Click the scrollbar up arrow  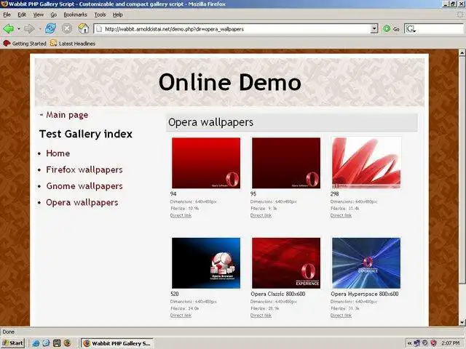coord(462,53)
